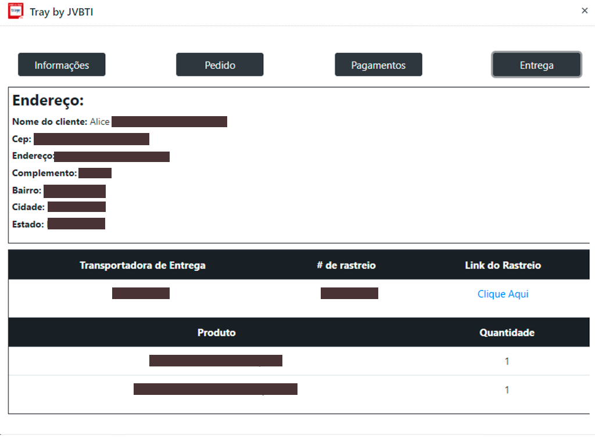595x446 pixels.
Task: Click the redacted tracking number value
Action: (349, 293)
